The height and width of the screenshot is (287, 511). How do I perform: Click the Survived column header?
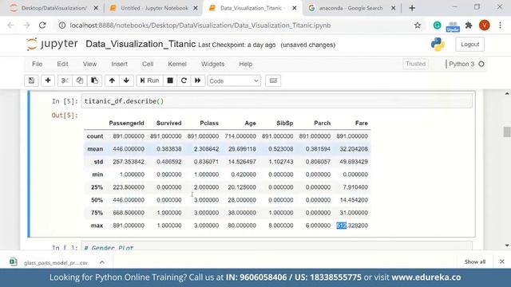click(x=168, y=124)
